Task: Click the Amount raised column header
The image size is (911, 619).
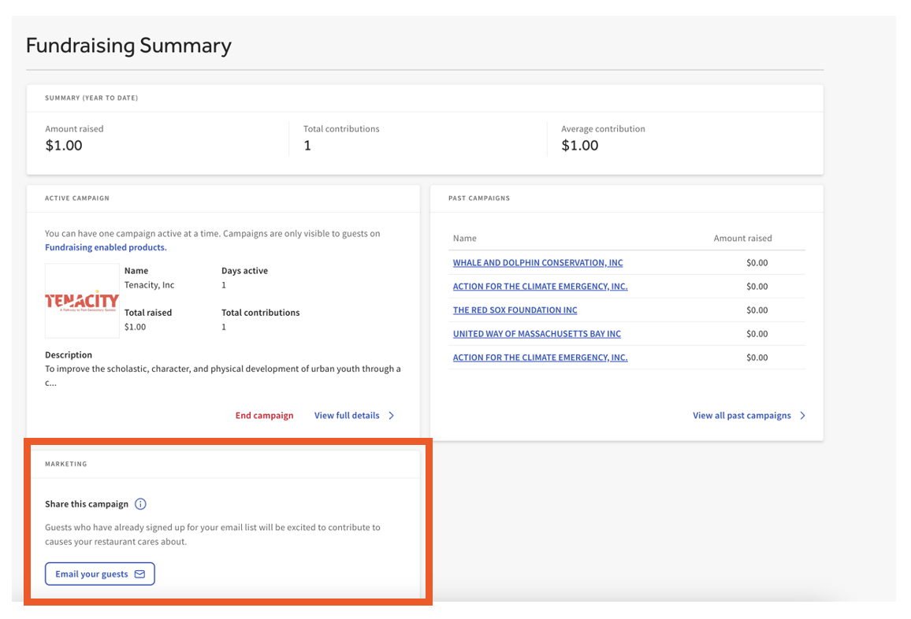Action: [x=742, y=239]
